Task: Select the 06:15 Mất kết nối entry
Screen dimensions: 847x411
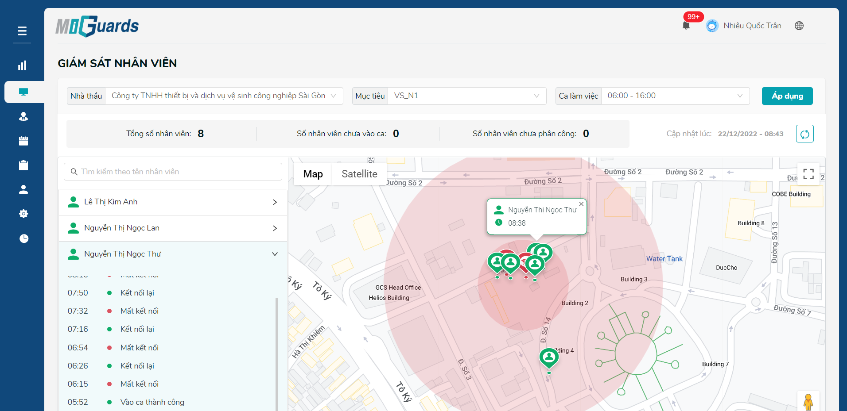Action: 167,384
